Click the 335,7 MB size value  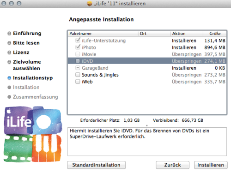pyautogui.click(x=215, y=82)
